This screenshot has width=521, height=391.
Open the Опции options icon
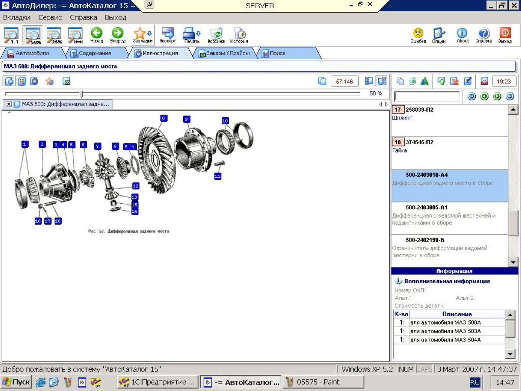click(x=439, y=35)
